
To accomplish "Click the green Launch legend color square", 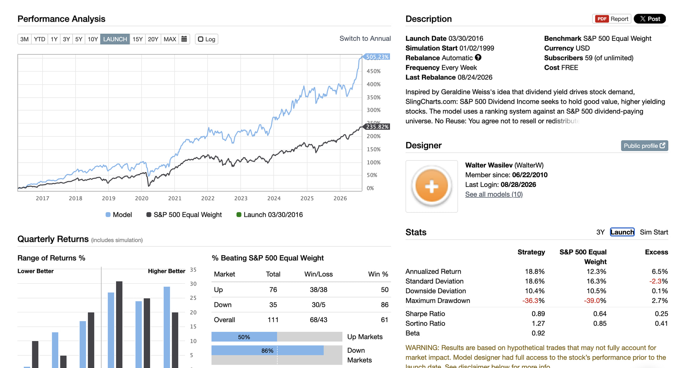I will coord(239,215).
